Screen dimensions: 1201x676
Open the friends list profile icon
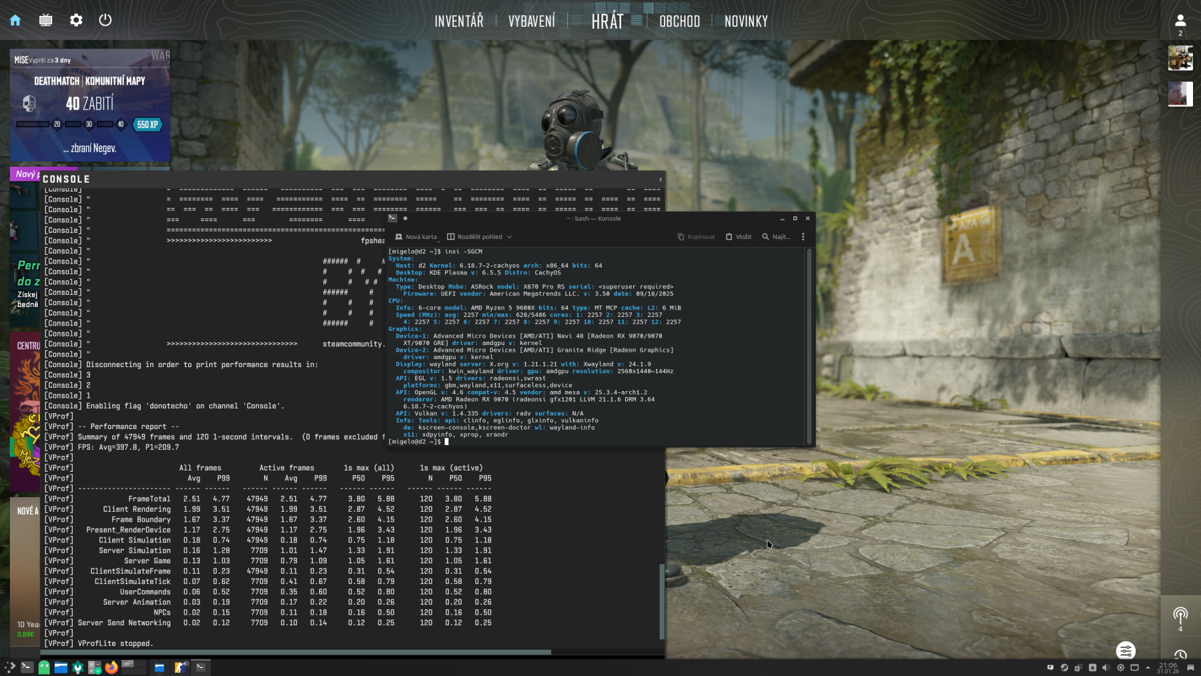[1180, 21]
